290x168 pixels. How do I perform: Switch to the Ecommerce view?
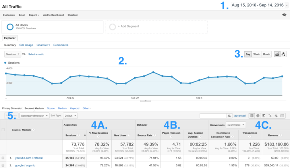point(61,45)
